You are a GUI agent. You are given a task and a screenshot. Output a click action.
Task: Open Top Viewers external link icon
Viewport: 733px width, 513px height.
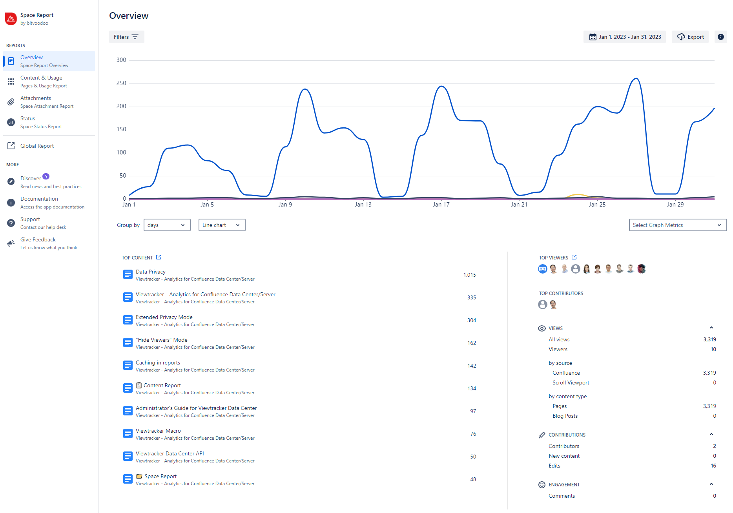coord(574,257)
